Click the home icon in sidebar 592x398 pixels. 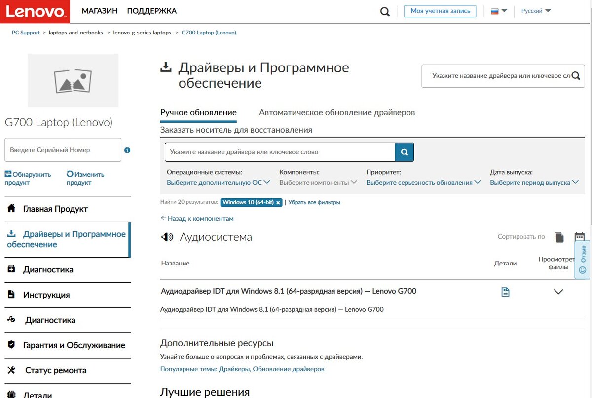tap(11, 208)
